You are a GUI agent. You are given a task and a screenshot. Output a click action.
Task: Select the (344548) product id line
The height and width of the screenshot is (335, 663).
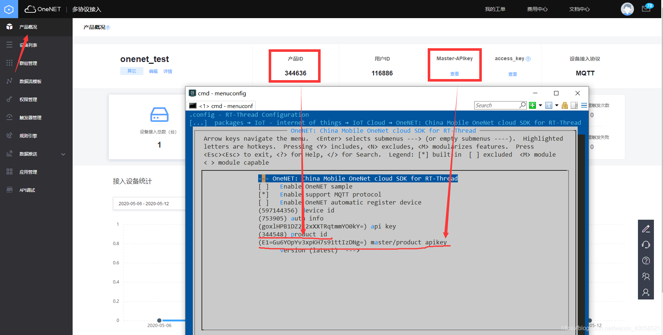click(293, 234)
